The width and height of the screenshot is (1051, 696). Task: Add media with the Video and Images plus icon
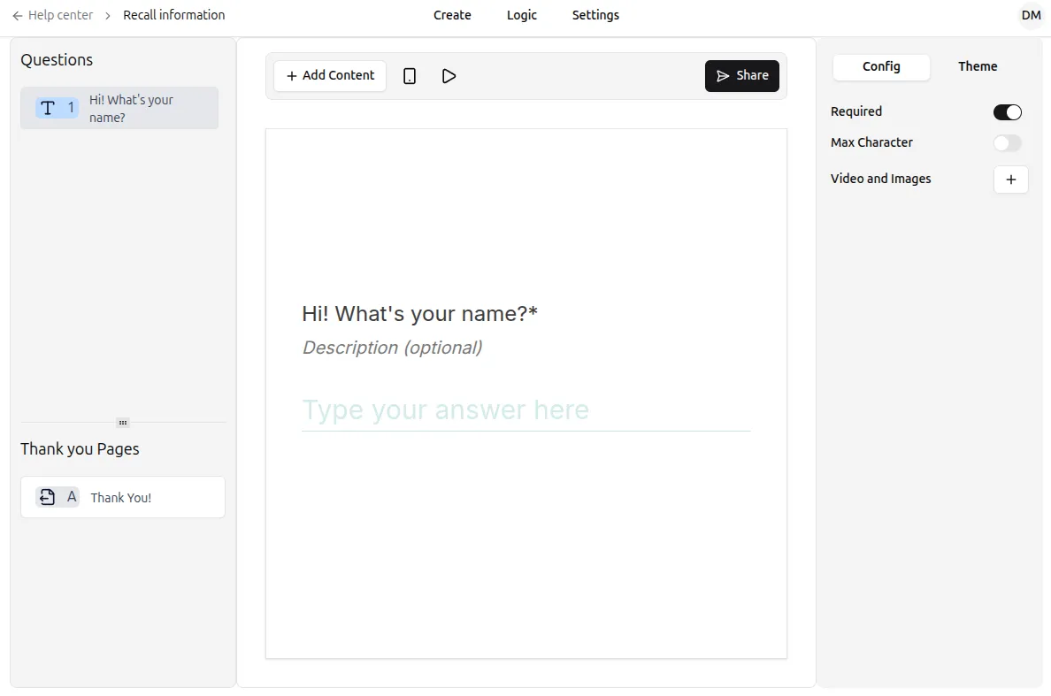click(x=1010, y=180)
